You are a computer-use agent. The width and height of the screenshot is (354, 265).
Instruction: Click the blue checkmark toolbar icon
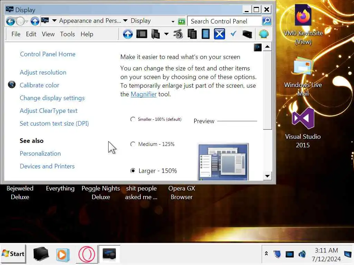233,34
